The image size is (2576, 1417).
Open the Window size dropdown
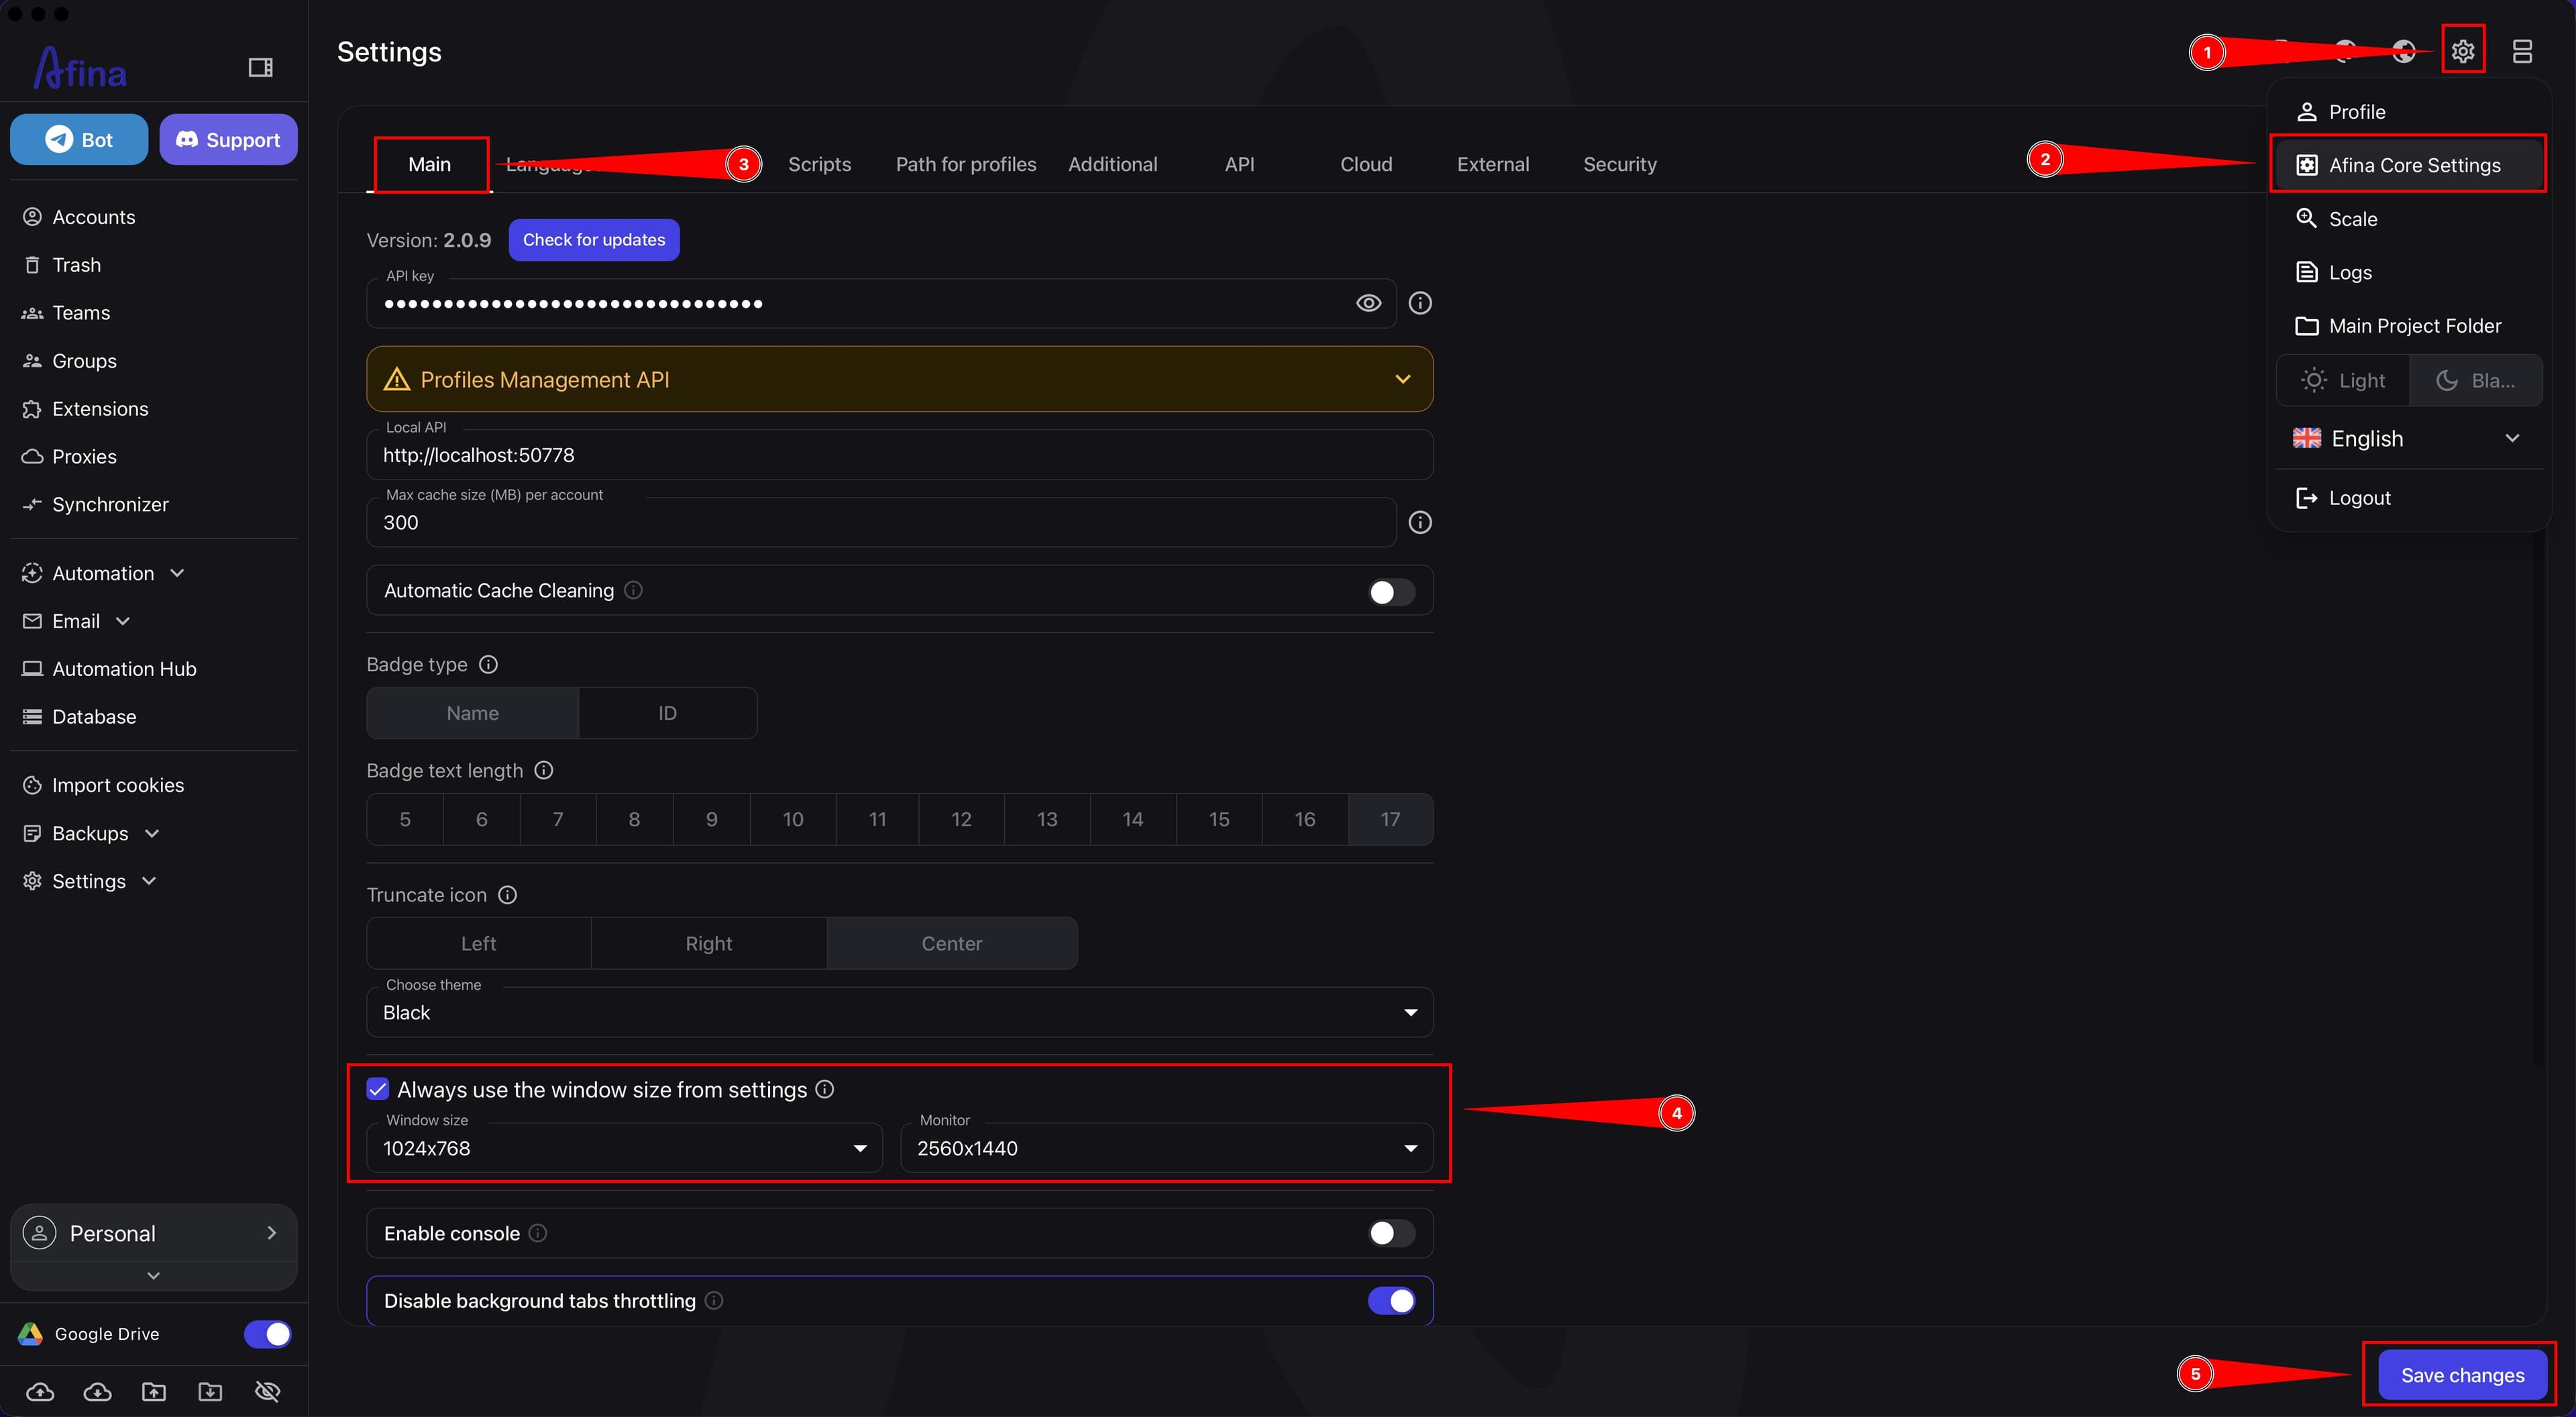tap(625, 1148)
